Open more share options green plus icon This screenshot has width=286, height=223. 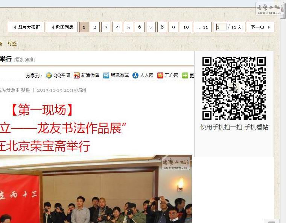[185, 75]
